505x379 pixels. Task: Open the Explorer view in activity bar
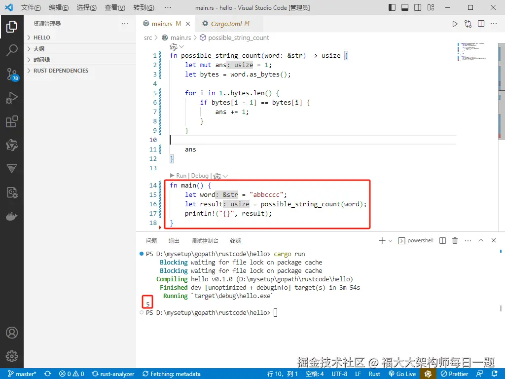(x=12, y=27)
